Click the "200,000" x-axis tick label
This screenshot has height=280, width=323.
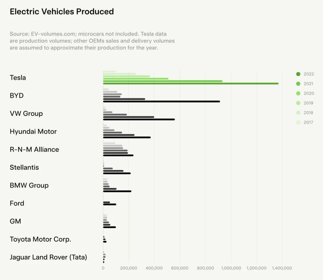pos(129,268)
